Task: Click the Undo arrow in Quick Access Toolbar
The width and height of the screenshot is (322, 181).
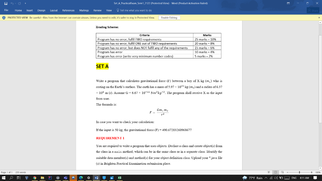Action: click(12, 3)
